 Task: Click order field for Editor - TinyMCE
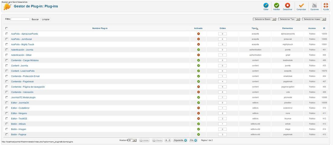pyautogui.click(x=223, y=118)
